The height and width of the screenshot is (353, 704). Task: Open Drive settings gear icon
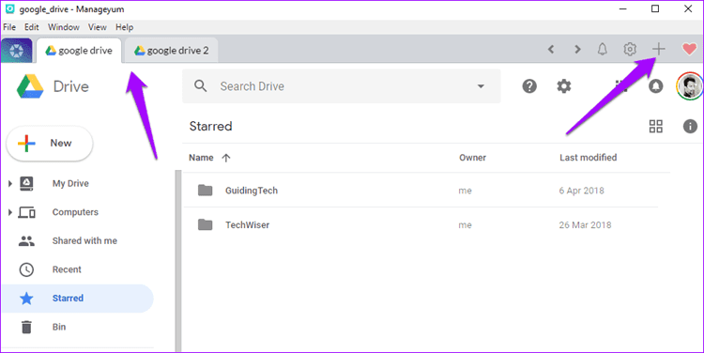click(x=564, y=85)
